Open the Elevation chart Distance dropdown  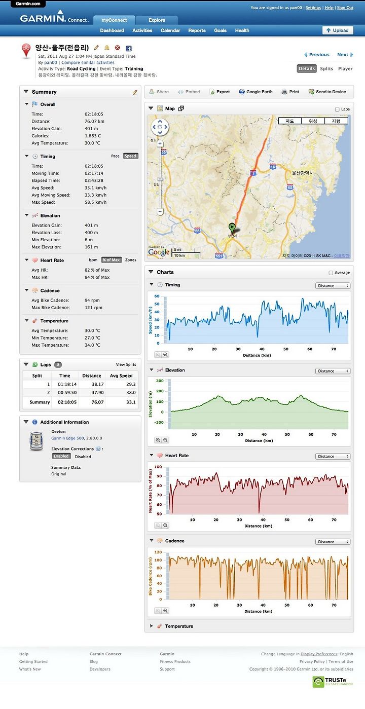[x=333, y=371]
